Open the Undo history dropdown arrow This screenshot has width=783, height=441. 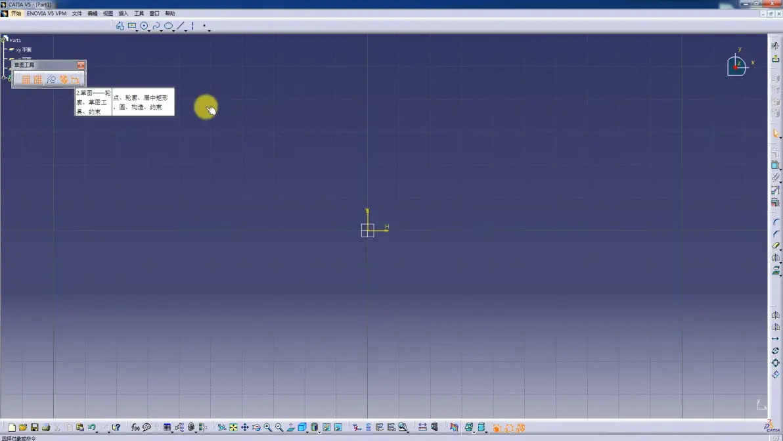pos(97,432)
